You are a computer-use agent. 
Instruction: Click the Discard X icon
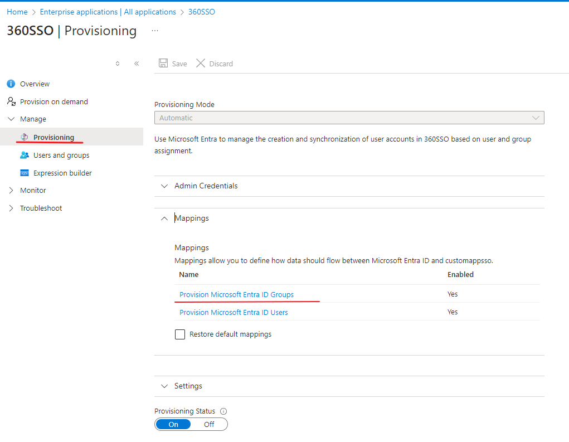(201, 64)
